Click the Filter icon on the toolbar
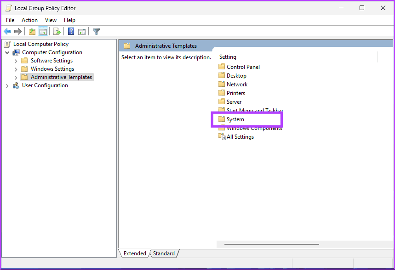395x270 pixels. coord(96,31)
